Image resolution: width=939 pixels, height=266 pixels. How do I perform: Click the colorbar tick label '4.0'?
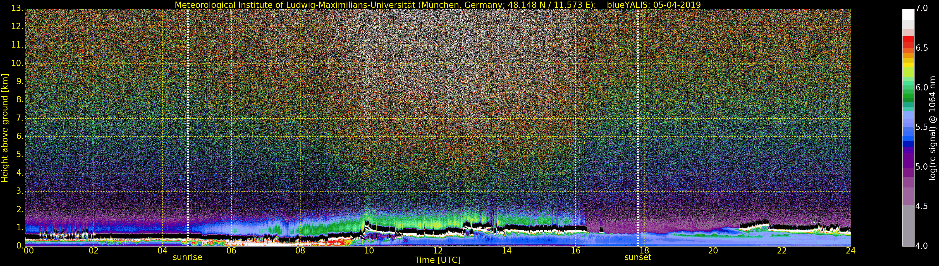click(x=921, y=246)
